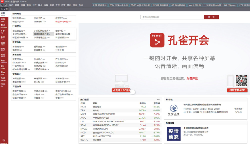Open the Me (我的) sidebar section
This screenshot has width=250, height=144.
pos(3,85)
